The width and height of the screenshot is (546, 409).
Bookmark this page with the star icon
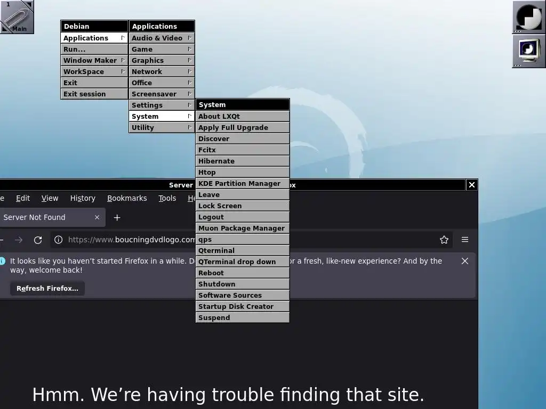pos(444,240)
